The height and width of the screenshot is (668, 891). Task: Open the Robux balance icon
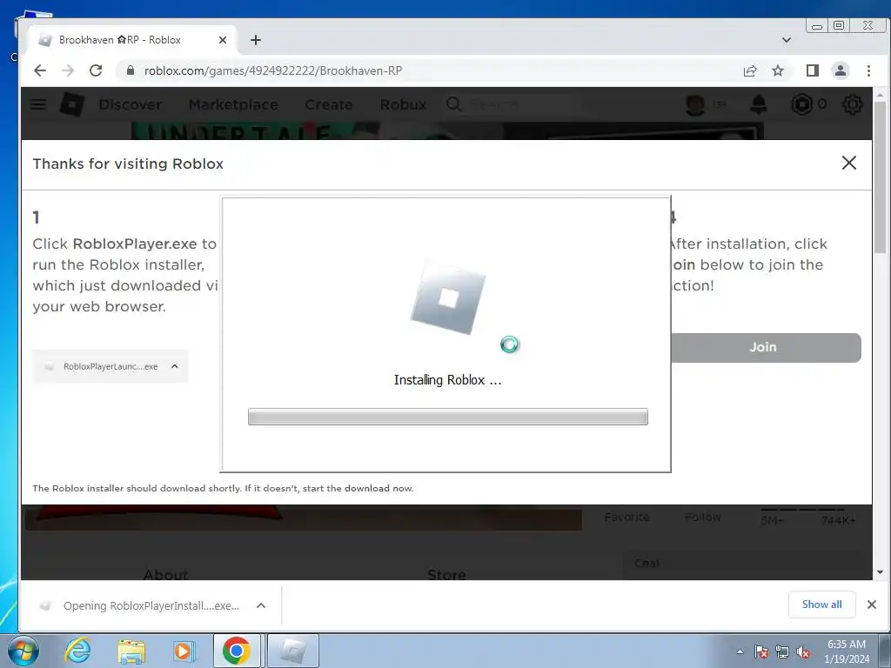click(x=801, y=104)
